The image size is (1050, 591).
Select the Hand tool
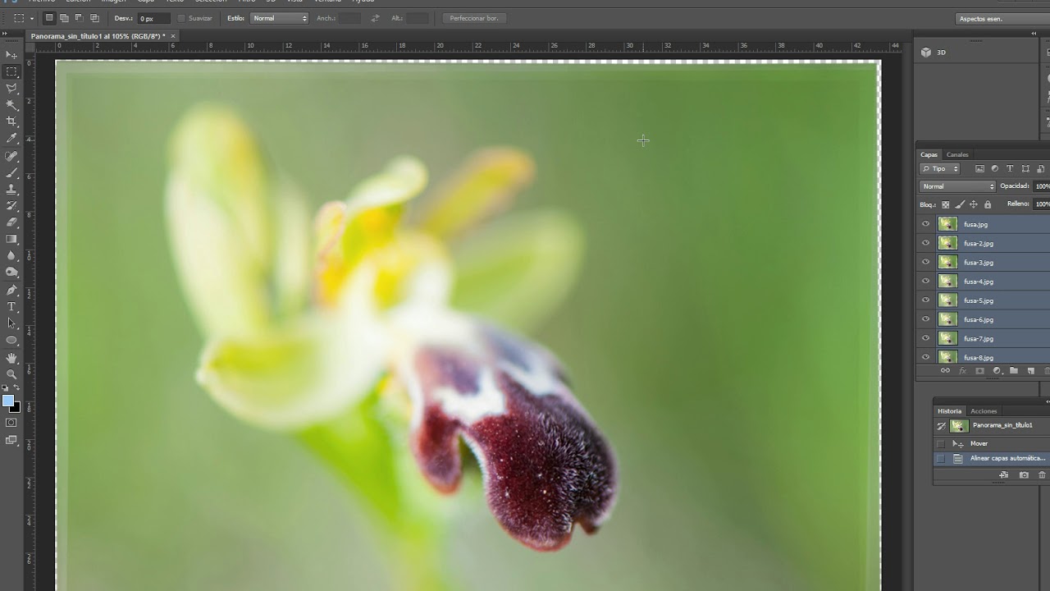pyautogui.click(x=11, y=358)
